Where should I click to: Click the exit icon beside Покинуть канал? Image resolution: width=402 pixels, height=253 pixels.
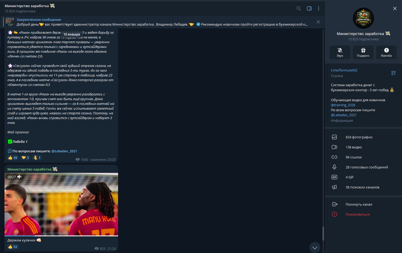[334, 204]
